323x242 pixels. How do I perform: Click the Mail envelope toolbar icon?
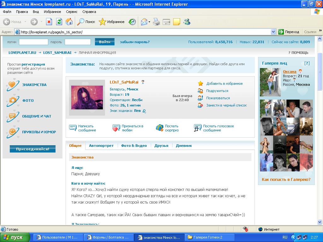tap(144, 22)
